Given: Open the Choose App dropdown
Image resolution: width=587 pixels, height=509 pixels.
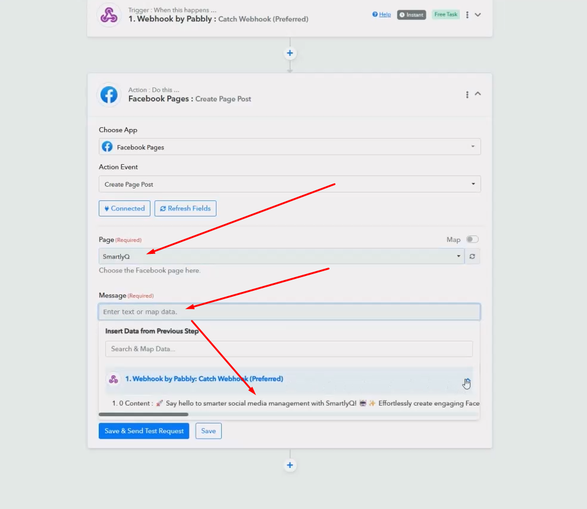Looking at the screenshot, I should click(290, 147).
